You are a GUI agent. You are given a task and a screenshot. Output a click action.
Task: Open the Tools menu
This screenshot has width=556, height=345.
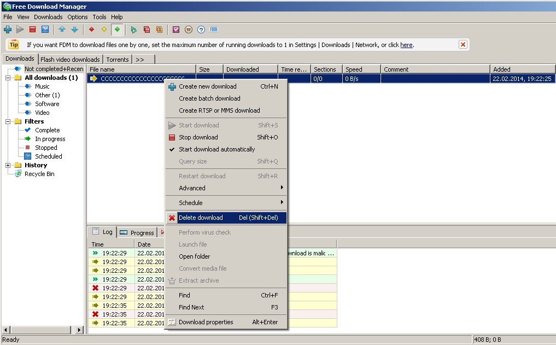[x=100, y=17]
